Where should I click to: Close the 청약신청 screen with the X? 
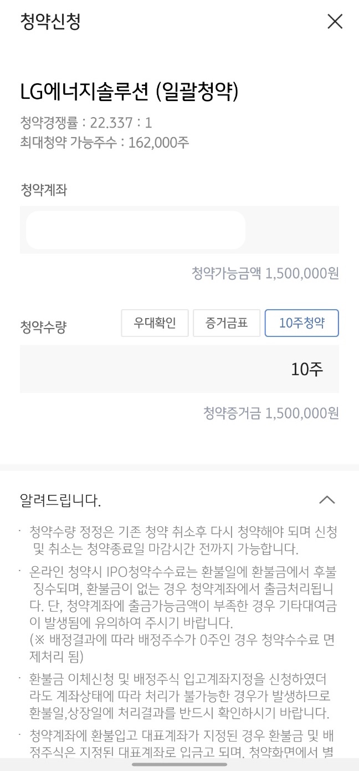335,22
